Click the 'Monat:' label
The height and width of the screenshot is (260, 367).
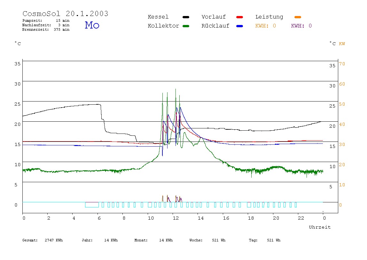[x=141, y=240]
